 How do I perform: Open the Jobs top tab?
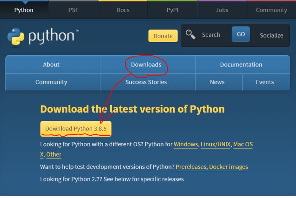point(222,10)
